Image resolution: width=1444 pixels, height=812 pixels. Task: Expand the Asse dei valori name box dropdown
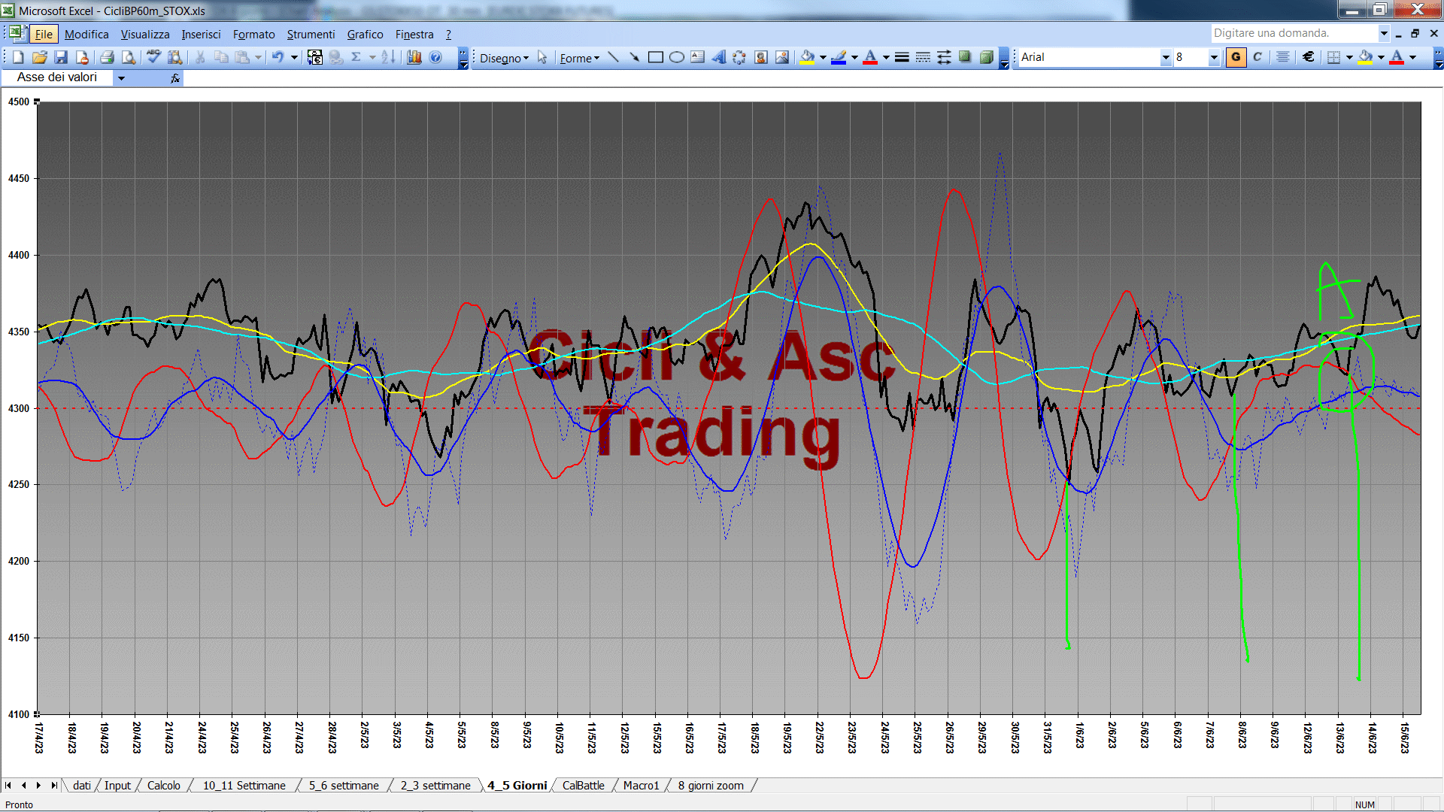[x=121, y=77]
